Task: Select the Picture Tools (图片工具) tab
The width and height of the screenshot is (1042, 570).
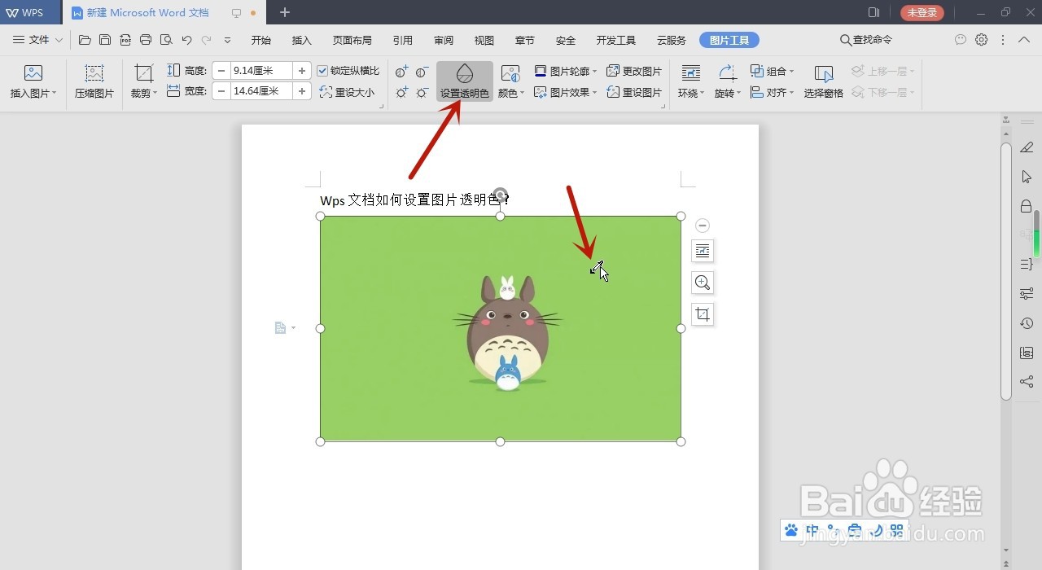Action: 729,40
